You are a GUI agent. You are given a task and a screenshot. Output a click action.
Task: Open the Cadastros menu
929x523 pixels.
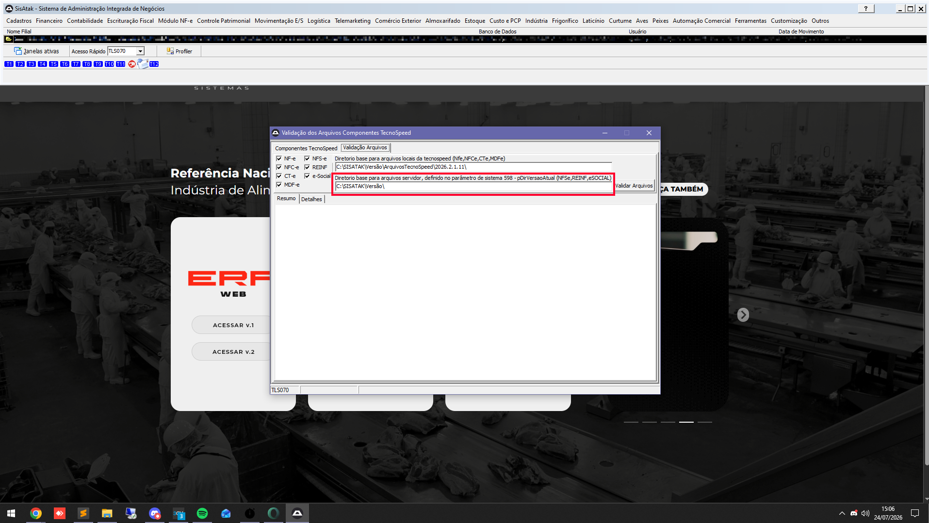(19, 21)
